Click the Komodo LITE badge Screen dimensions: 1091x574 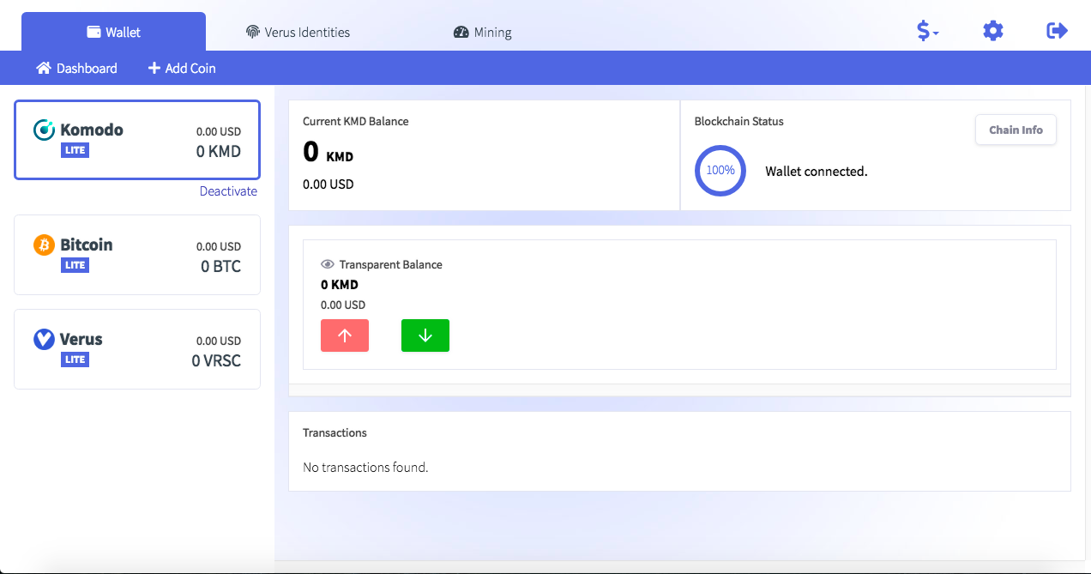[75, 150]
